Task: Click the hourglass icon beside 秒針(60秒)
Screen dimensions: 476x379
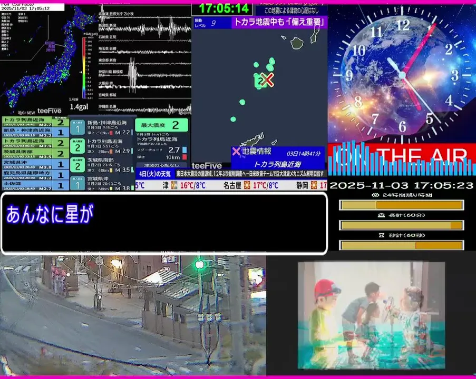Action: click(x=381, y=235)
